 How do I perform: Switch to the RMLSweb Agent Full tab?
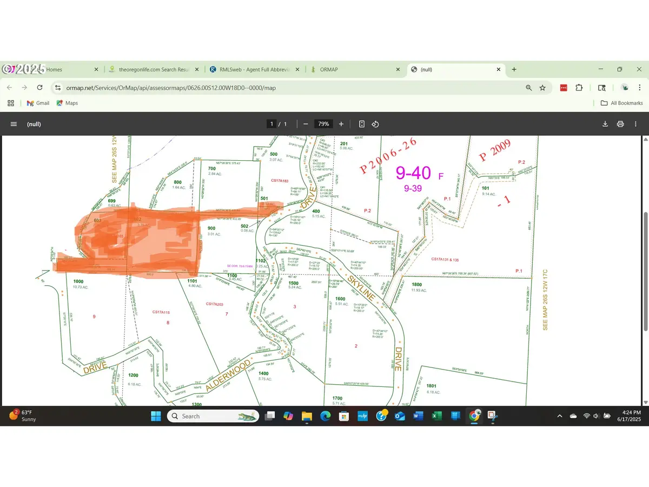point(255,69)
